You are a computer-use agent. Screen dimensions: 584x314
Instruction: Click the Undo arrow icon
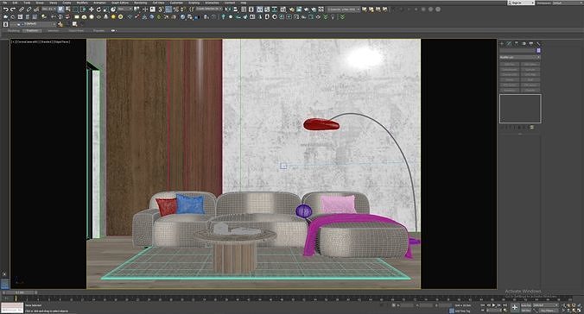[5, 9]
